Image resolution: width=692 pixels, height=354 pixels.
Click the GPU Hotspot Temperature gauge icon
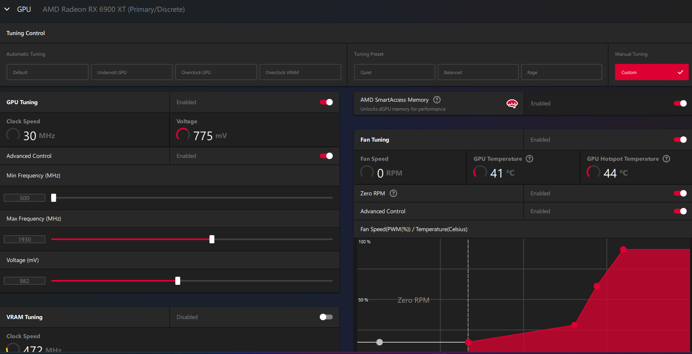click(x=594, y=172)
